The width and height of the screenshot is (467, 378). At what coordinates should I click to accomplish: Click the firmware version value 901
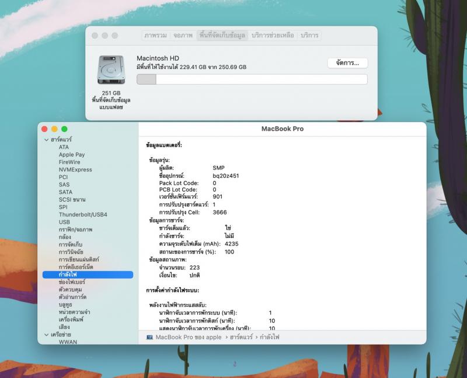point(217,196)
